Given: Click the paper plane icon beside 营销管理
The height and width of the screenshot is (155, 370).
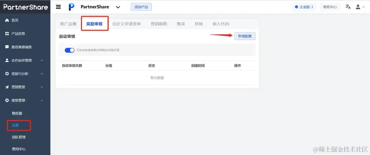Looking at the screenshot, I should pyautogui.click(x=7, y=87).
